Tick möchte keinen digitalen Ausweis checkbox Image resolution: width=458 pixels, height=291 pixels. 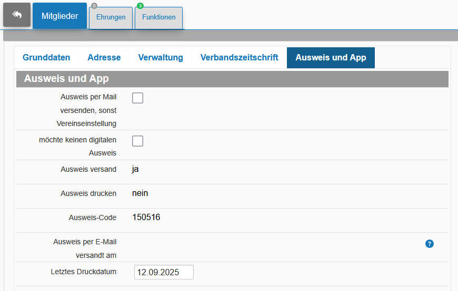click(137, 141)
